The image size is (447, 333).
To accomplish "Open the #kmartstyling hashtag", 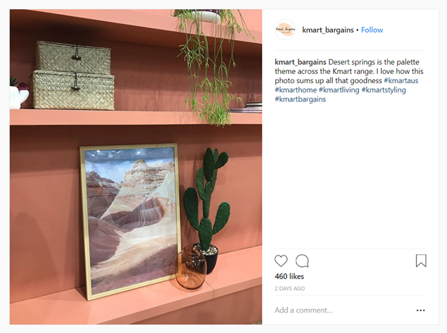I will coord(384,90).
